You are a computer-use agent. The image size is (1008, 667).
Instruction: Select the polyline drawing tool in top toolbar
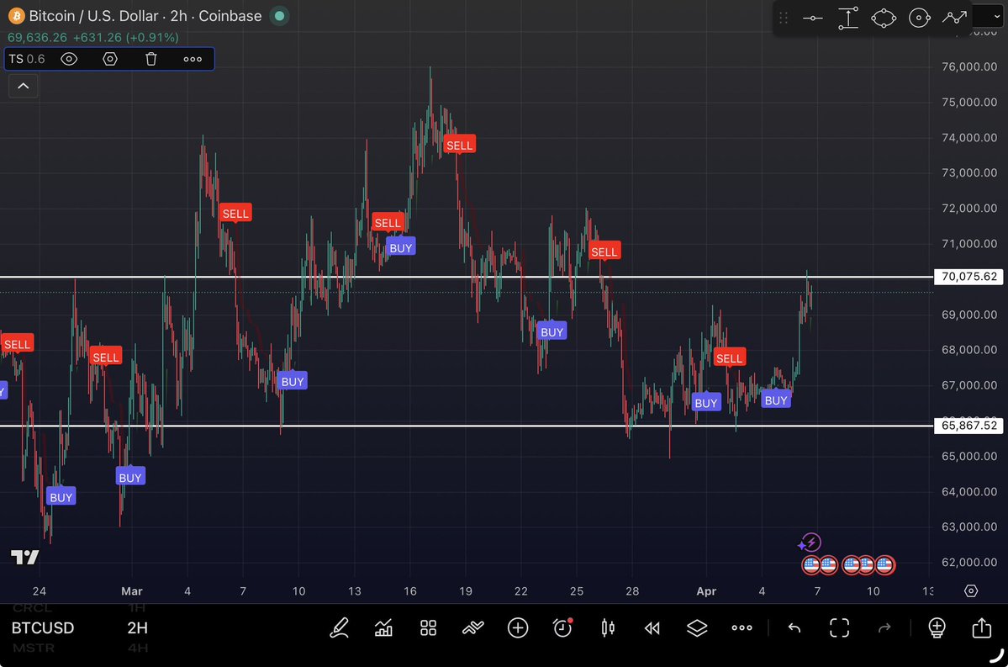click(954, 19)
